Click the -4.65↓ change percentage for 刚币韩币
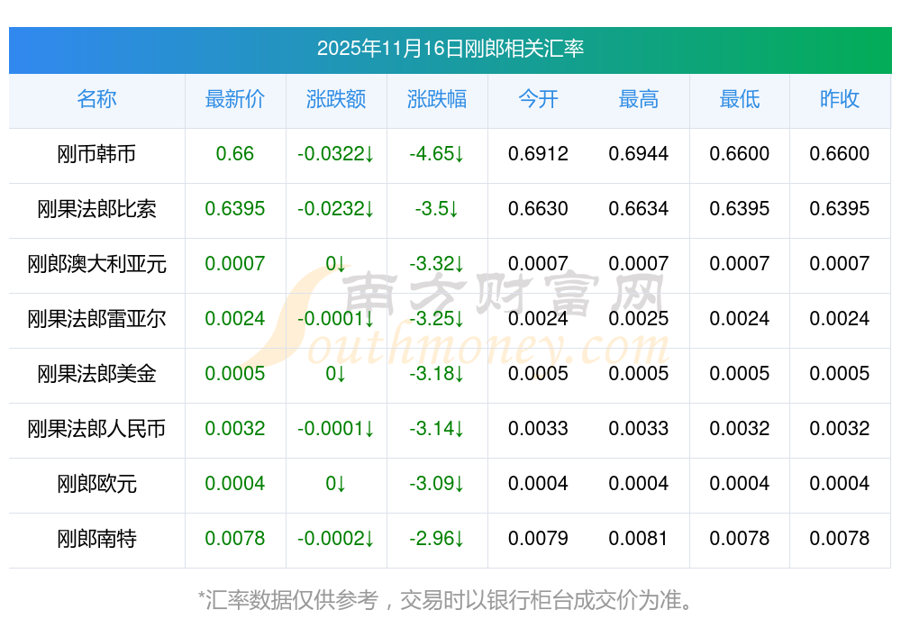This screenshot has width=901, height=628. 436,154
